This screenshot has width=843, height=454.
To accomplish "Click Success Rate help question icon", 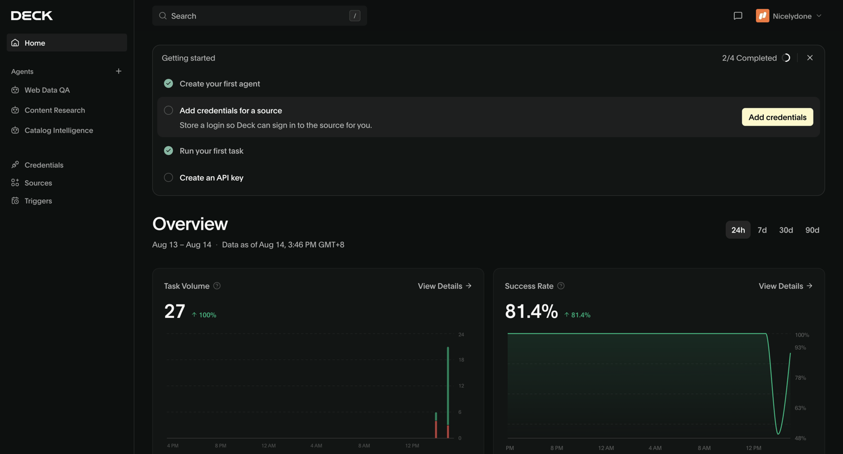I will pos(561,286).
